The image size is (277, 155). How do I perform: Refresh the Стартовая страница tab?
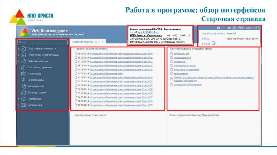tap(96, 42)
